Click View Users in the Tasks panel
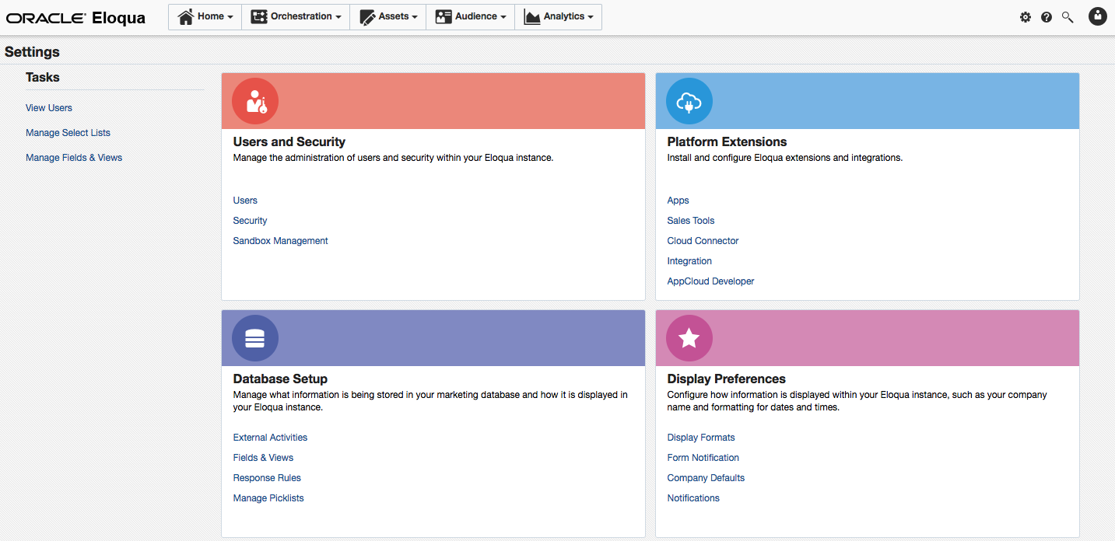The height and width of the screenshot is (541, 1115). point(48,107)
